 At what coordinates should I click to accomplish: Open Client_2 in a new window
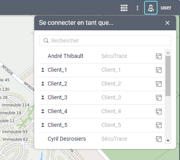[159, 84]
